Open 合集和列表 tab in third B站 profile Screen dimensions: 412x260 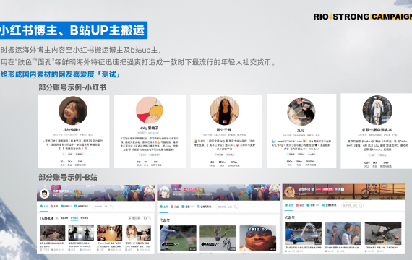pos(330,205)
